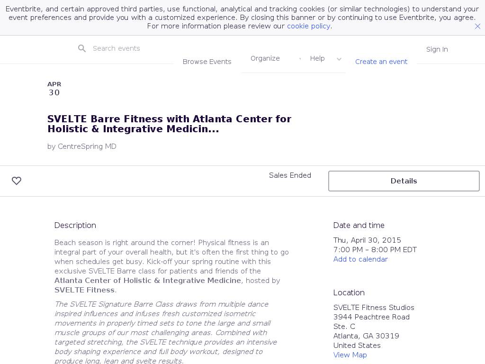Click the SVELTE Barre Fitness event title
Image resolution: width=485 pixels, height=364 pixels.
[169, 124]
